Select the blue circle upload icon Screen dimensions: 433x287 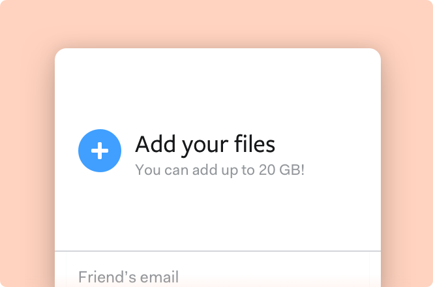(x=99, y=151)
